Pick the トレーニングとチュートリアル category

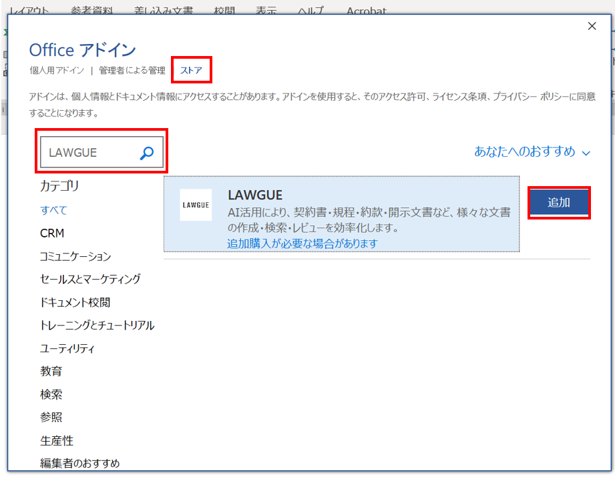tap(97, 326)
